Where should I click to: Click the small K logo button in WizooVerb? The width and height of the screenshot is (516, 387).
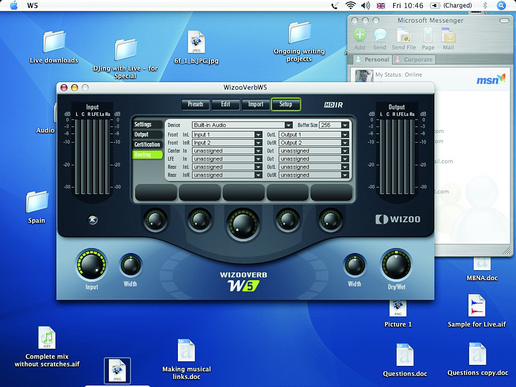93,220
